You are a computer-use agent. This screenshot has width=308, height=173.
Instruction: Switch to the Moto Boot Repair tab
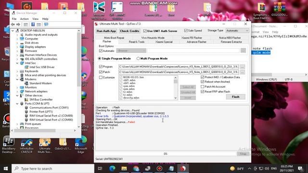(114, 37)
